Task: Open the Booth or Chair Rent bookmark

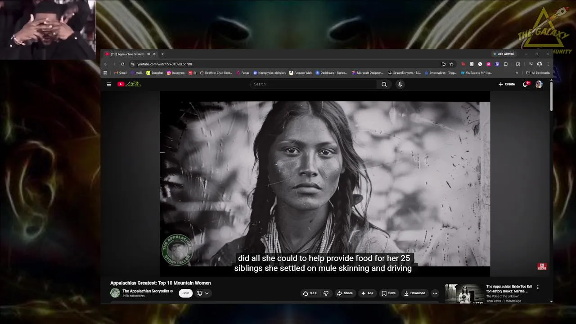Action: coord(216,72)
